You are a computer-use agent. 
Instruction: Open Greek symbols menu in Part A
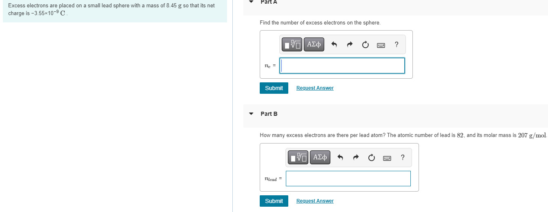point(314,44)
